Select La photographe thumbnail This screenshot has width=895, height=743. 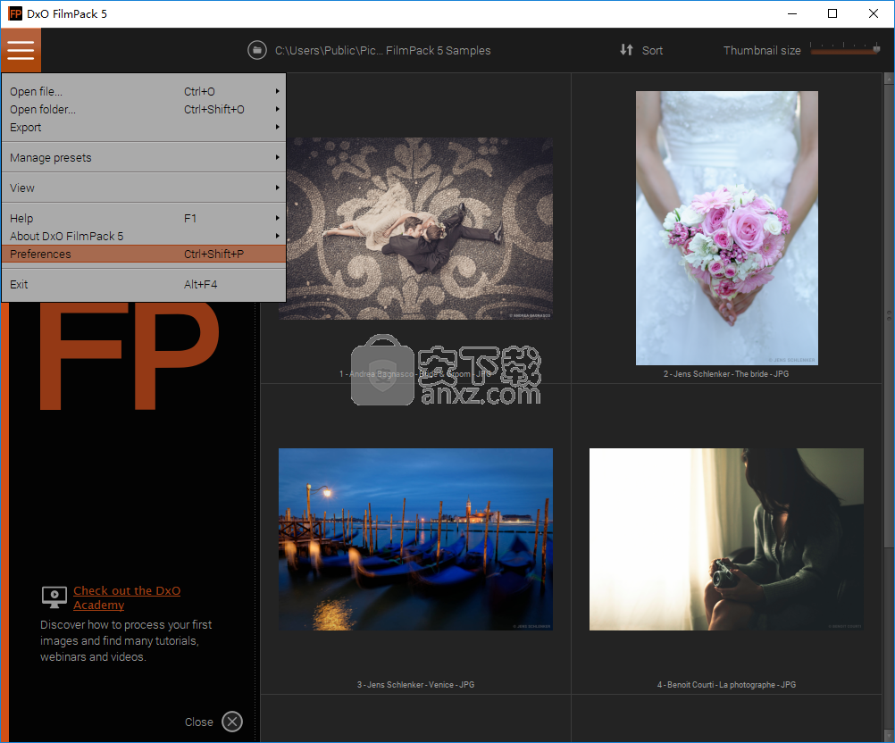point(726,539)
